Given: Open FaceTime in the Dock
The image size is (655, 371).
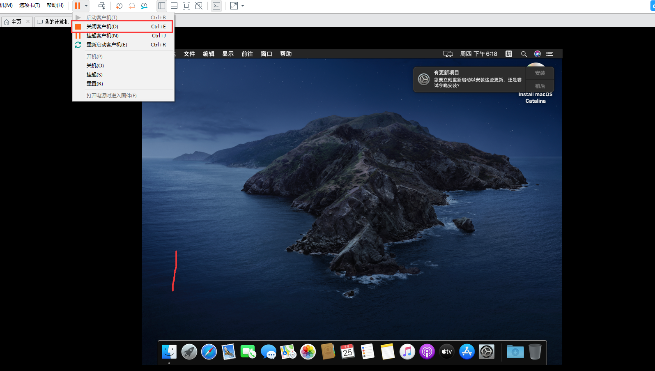Looking at the screenshot, I should 248,352.
